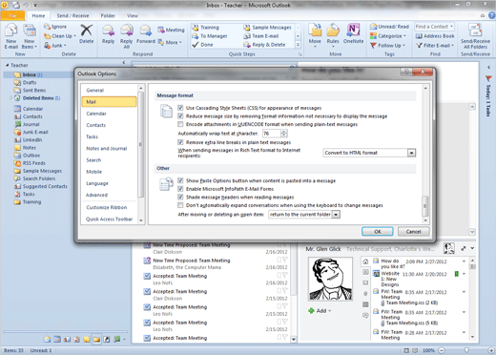Open the File tab

12,15
